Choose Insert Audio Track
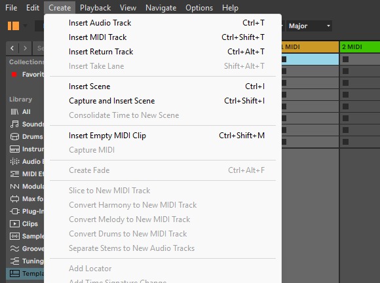The width and height of the screenshot is (380, 283). point(163,23)
